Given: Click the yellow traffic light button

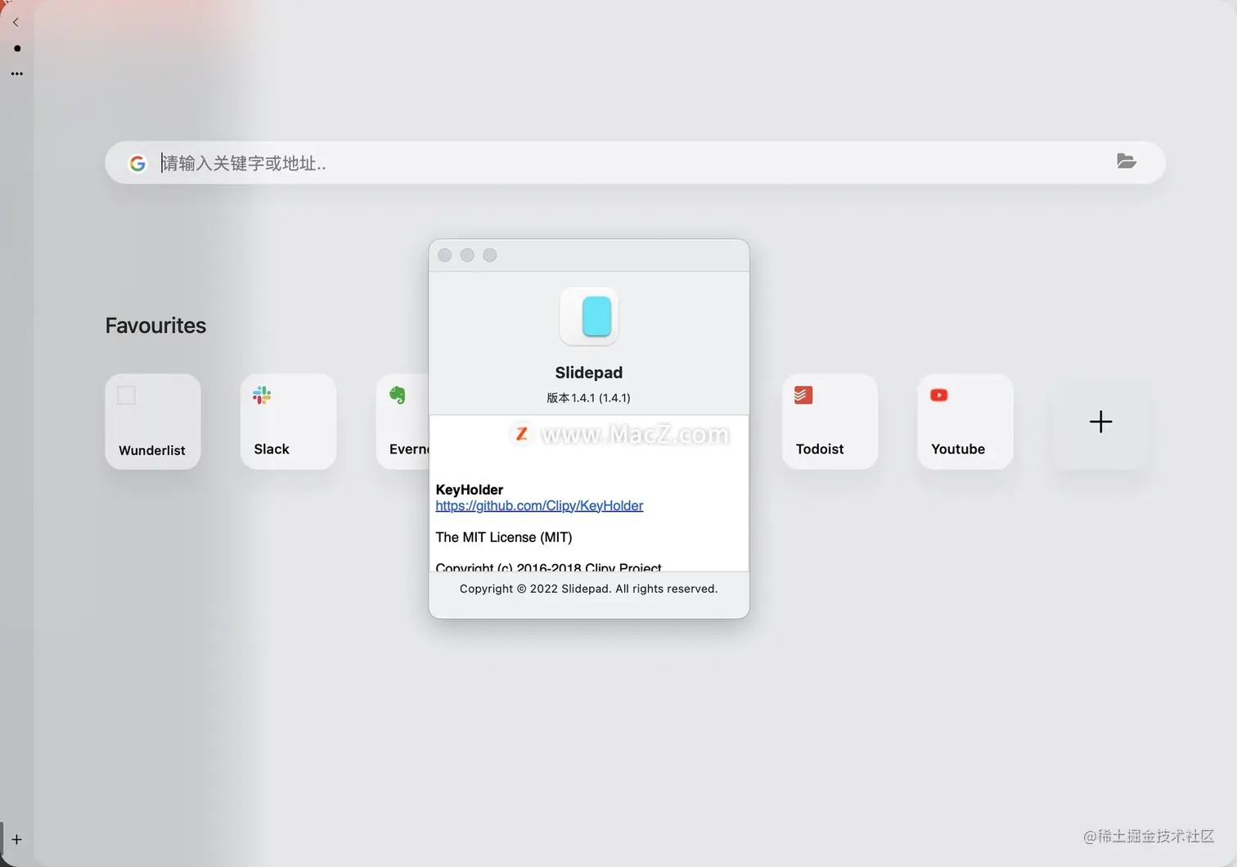Looking at the screenshot, I should click(x=467, y=255).
